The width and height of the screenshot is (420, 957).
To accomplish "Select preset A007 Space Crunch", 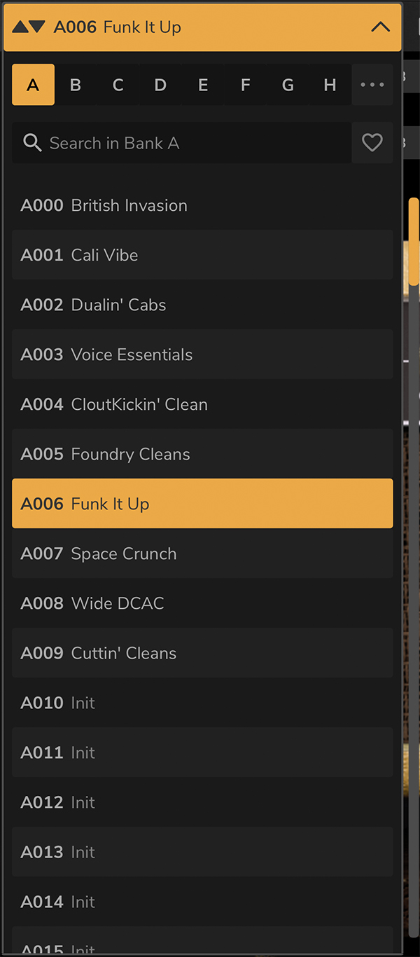I will point(202,553).
